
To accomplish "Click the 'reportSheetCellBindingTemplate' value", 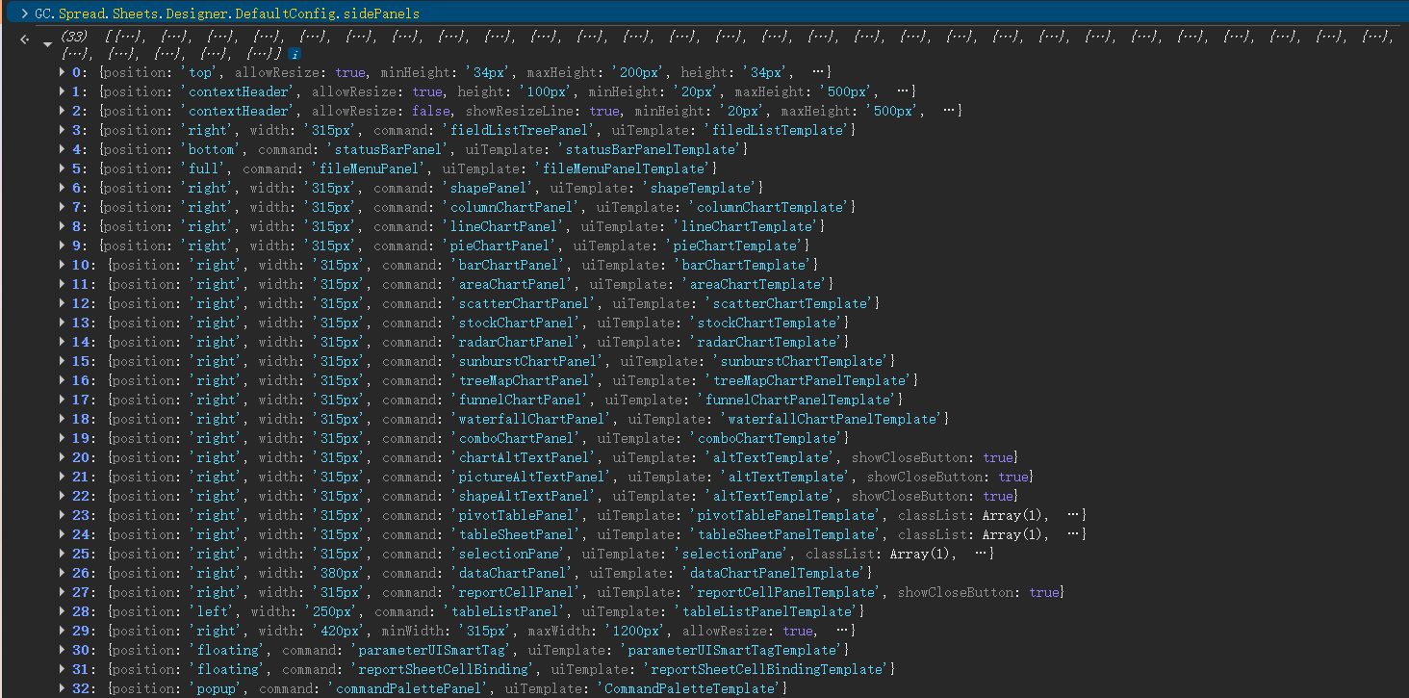I will coord(765,669).
